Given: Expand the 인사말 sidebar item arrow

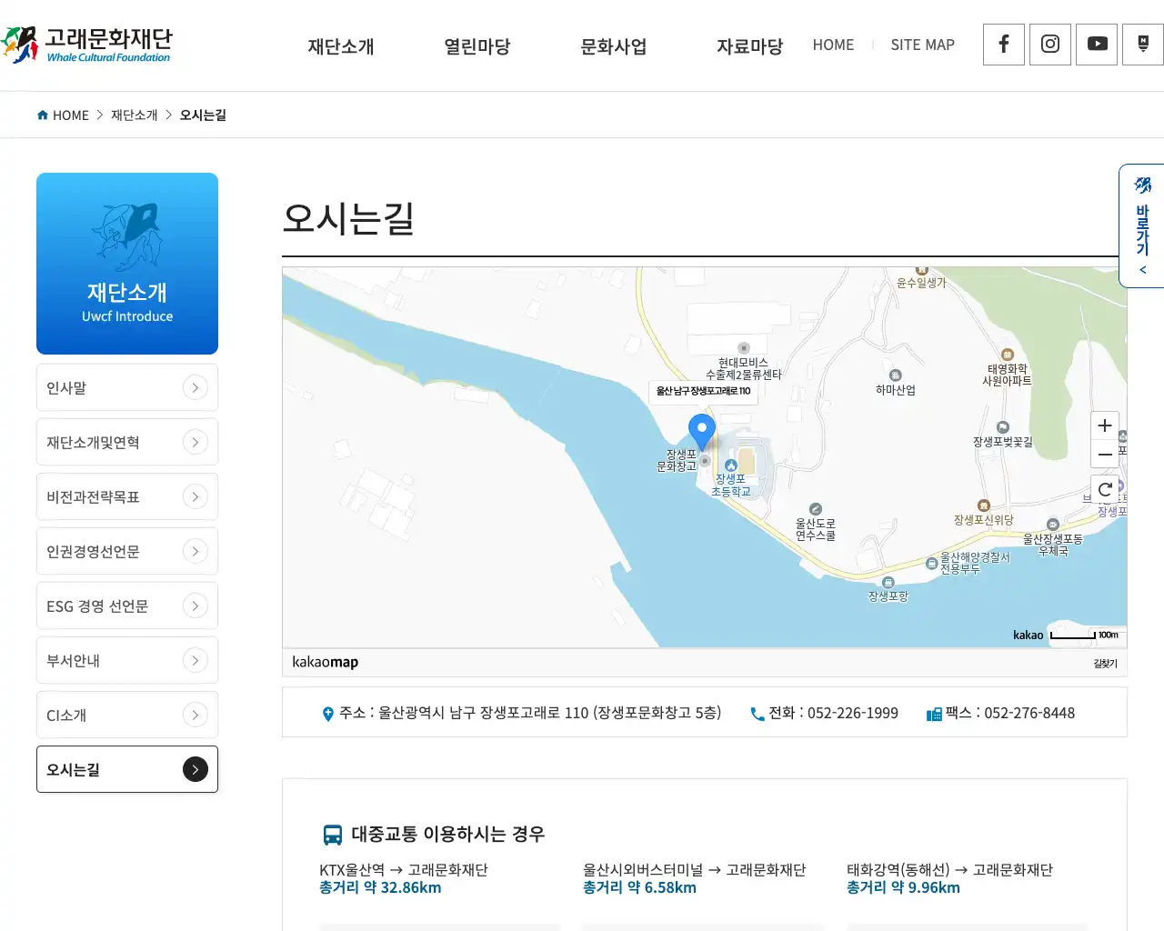Looking at the screenshot, I should [x=196, y=387].
